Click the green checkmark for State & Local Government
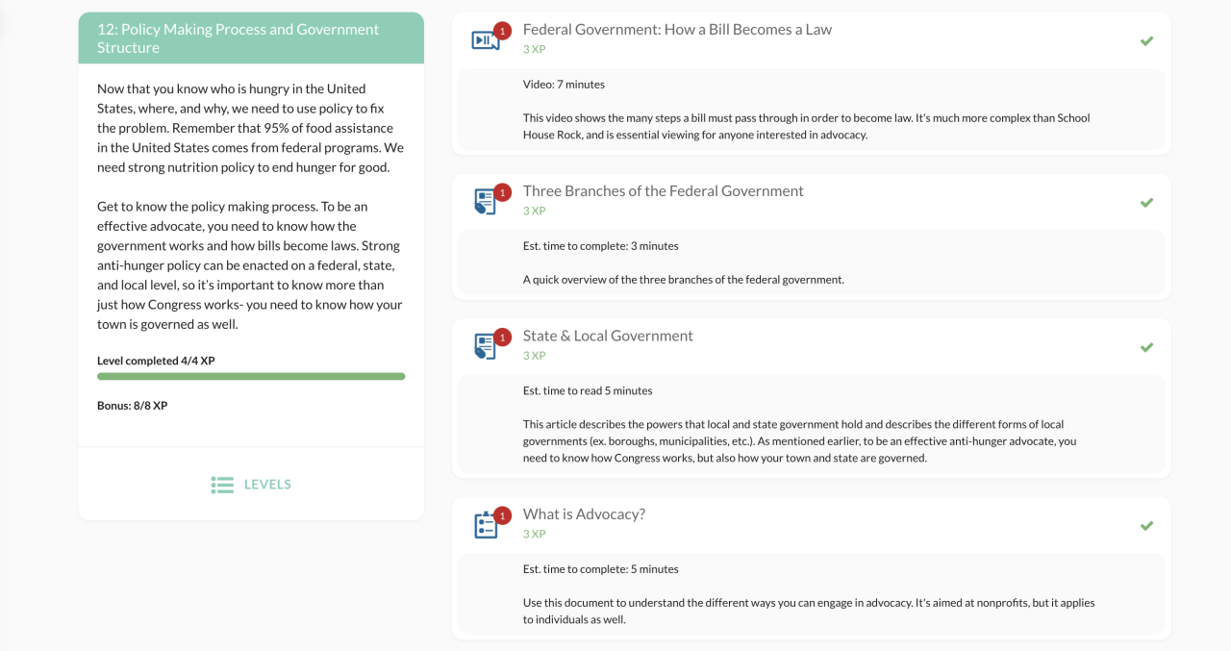This screenshot has width=1231, height=651. [x=1146, y=347]
